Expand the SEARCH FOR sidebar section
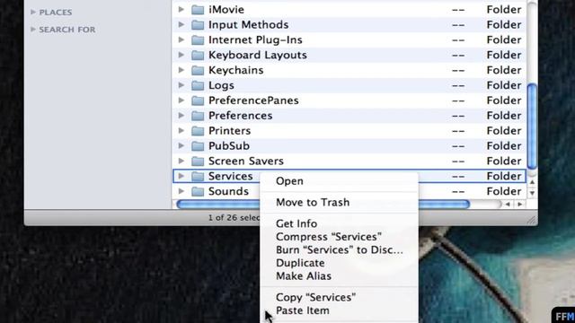Image resolution: width=575 pixels, height=323 pixels. tap(33, 30)
